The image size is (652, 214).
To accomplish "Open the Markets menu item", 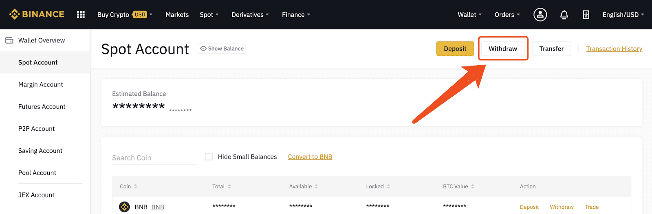I will pos(177,15).
